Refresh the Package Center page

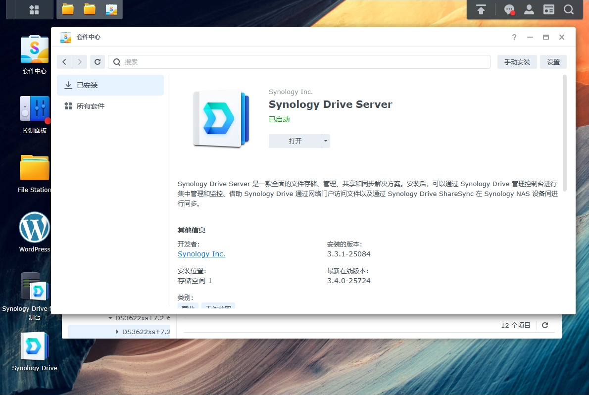click(x=98, y=62)
